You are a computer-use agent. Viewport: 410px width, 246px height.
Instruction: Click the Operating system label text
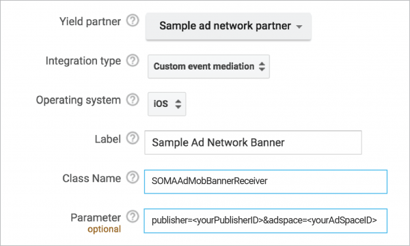click(79, 100)
